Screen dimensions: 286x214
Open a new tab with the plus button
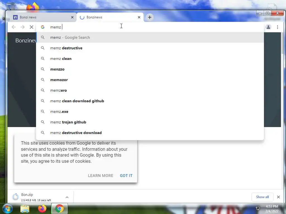click(150, 17)
